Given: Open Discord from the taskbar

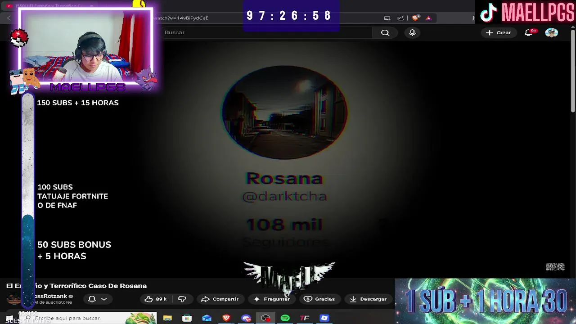Looking at the screenshot, I should pos(246,318).
